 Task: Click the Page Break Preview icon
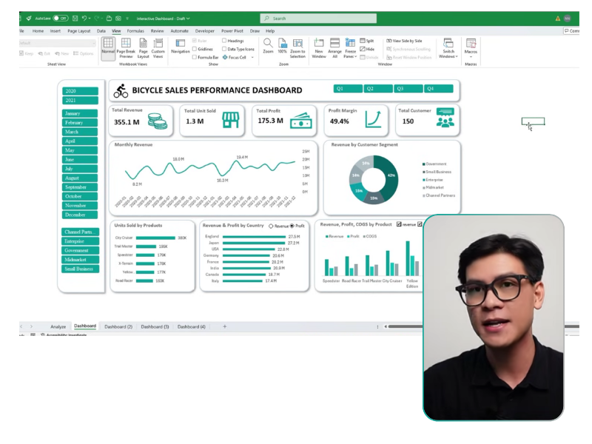(x=126, y=44)
